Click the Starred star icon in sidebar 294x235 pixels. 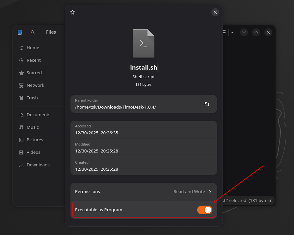pyautogui.click(x=21, y=73)
